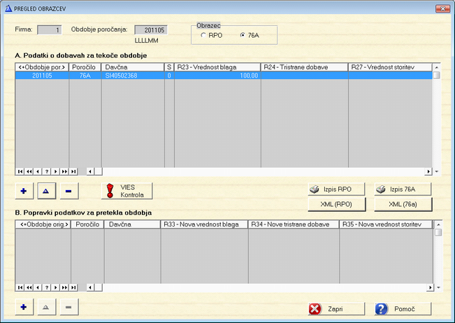This screenshot has height=323, width=455.
Task: Export XML (RPO) file
Action: tap(337, 204)
